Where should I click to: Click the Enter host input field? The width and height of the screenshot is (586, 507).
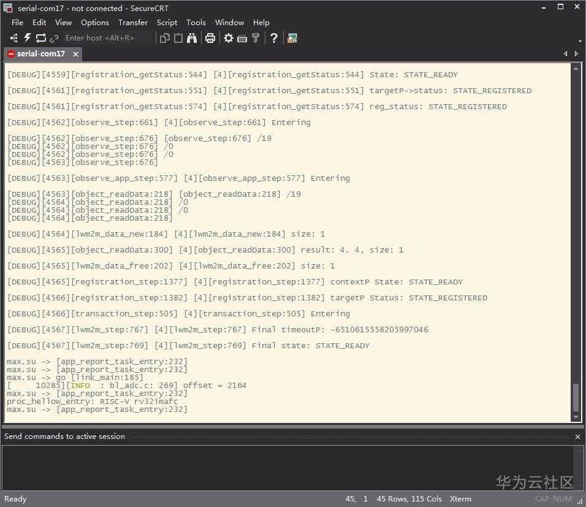coord(106,38)
